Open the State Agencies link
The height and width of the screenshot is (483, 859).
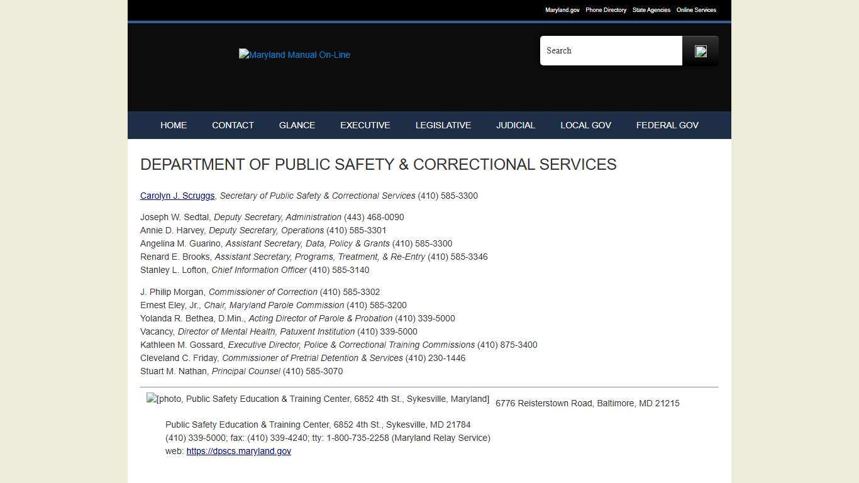coord(651,10)
